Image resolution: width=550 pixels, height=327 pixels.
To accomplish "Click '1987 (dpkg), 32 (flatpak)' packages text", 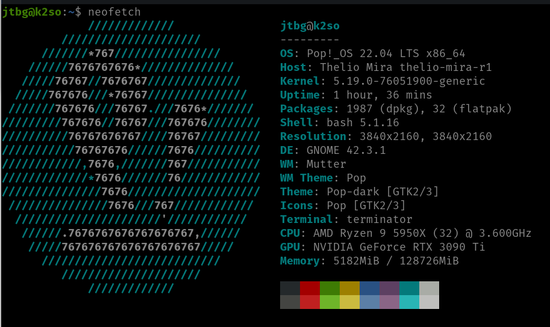I will pos(429,109).
